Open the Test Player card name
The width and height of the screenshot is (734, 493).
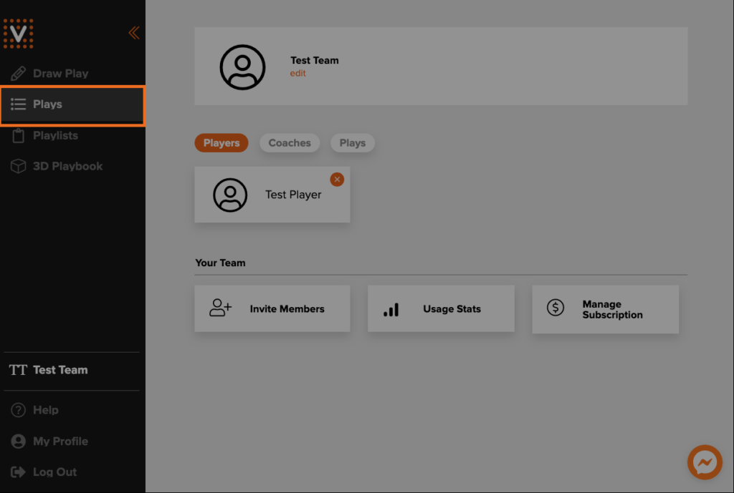293,195
